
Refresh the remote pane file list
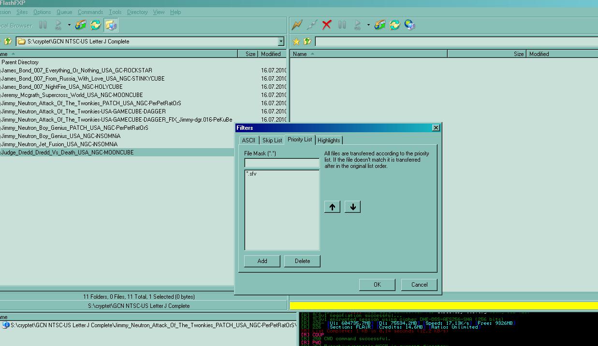pos(395,25)
